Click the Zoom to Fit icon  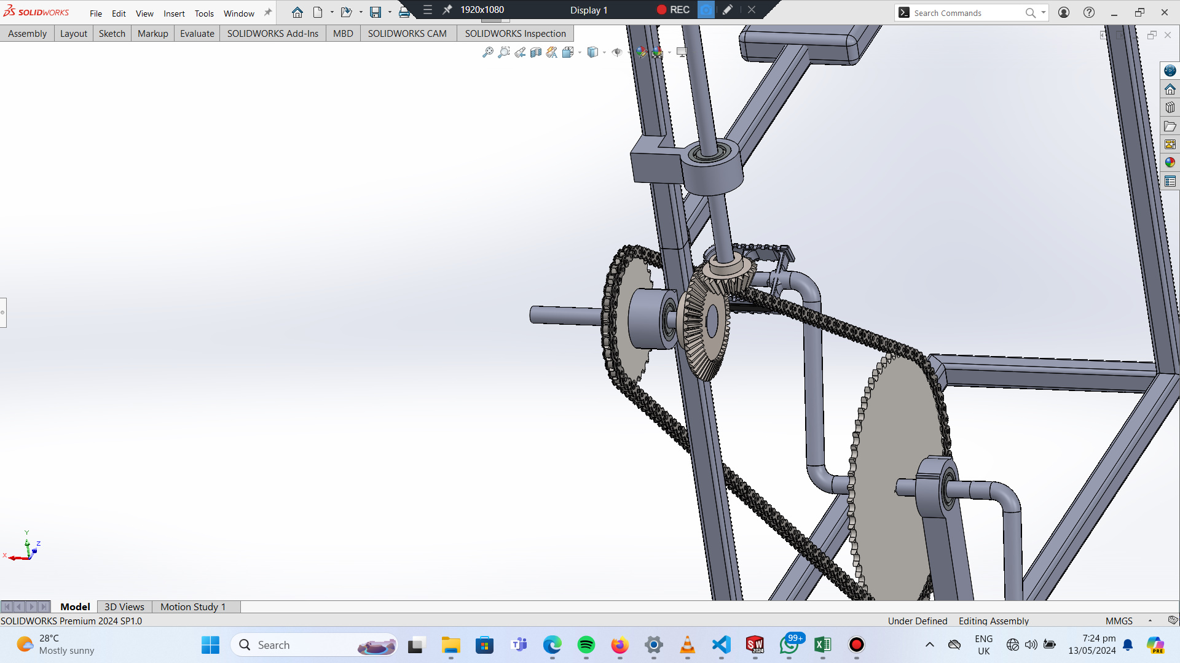pyautogui.click(x=488, y=53)
